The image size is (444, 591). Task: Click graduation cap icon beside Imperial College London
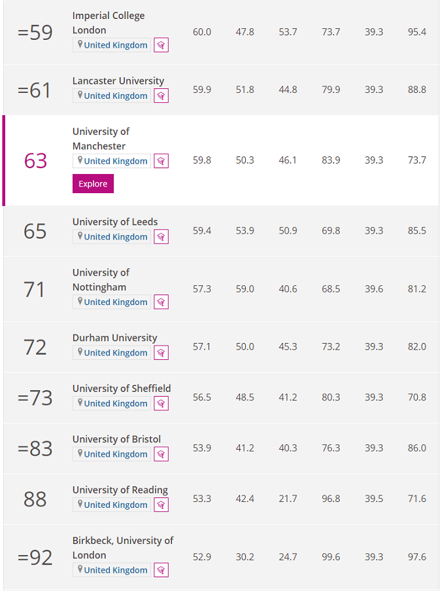[161, 45]
